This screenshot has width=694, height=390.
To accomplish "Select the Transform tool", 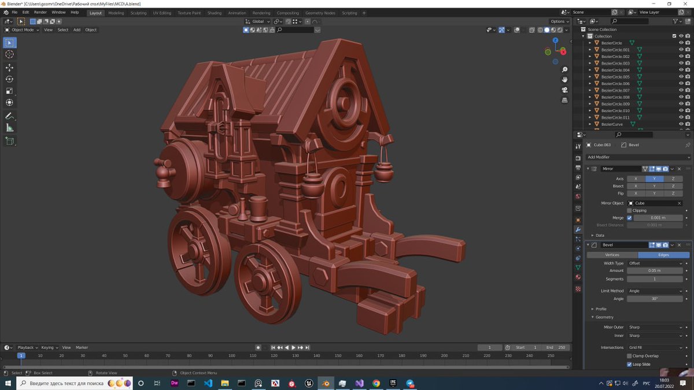I will pyautogui.click(x=10, y=102).
